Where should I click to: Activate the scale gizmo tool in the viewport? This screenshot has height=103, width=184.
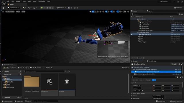(x=97, y=11)
